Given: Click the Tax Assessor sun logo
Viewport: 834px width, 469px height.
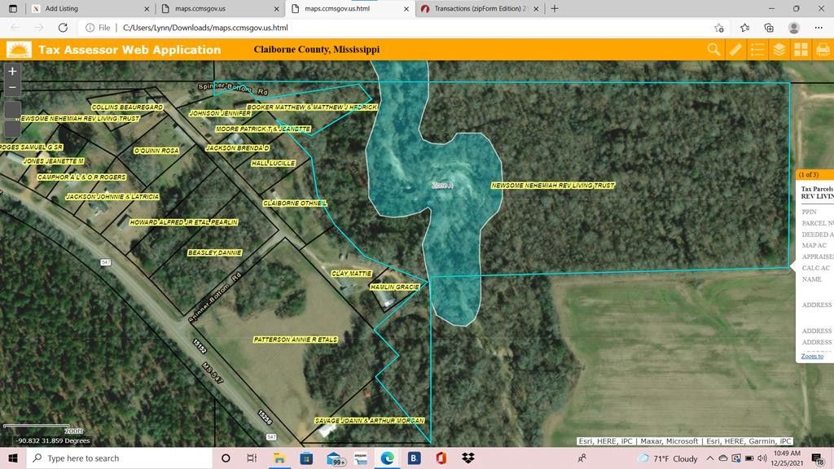Looking at the screenshot, I should pos(18,49).
